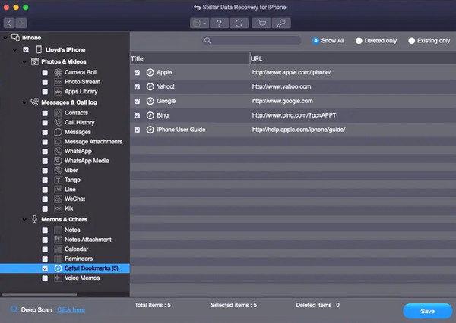Click the search input field

[252, 41]
